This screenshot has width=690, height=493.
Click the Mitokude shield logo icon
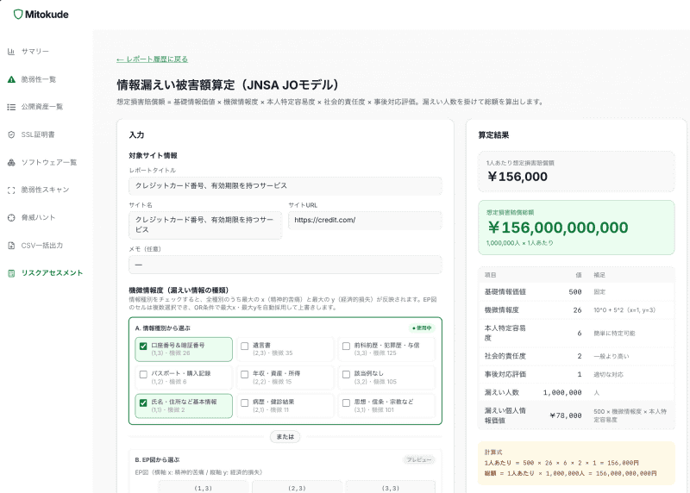click(x=17, y=15)
